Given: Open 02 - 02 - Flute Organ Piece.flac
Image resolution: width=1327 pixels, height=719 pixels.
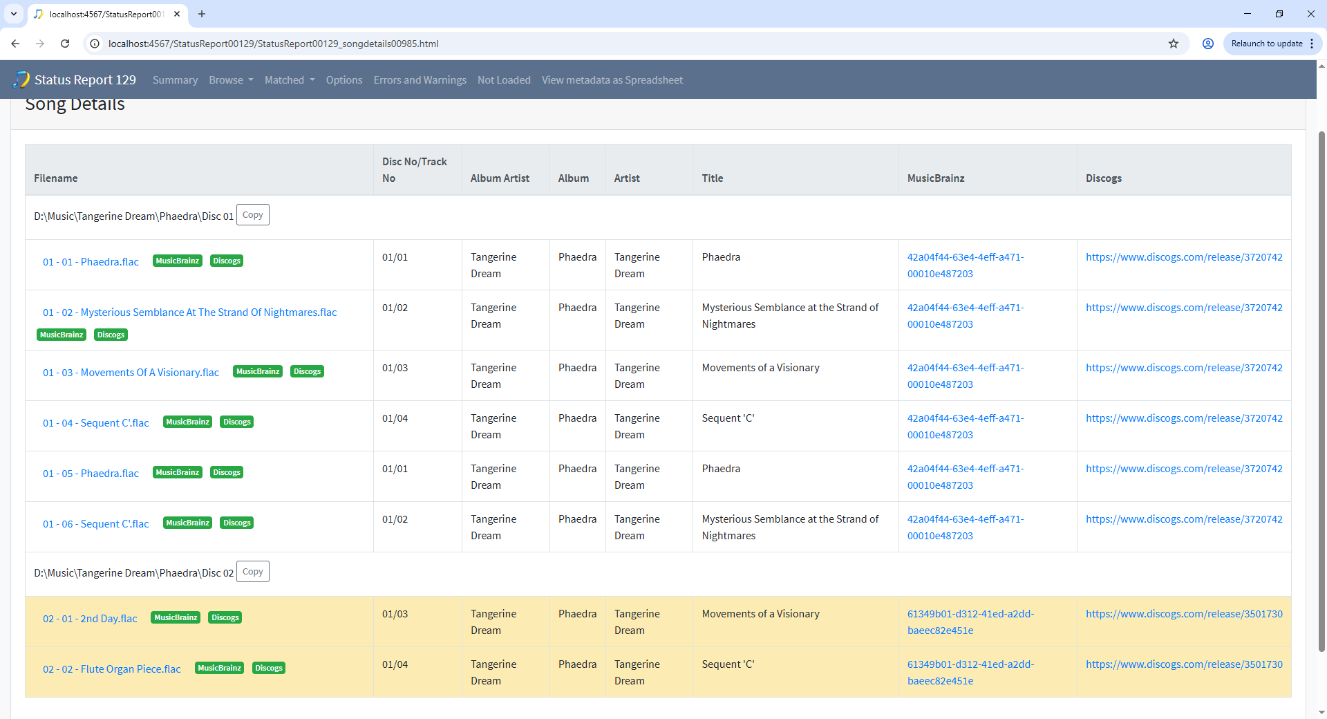Looking at the screenshot, I should pos(112,669).
